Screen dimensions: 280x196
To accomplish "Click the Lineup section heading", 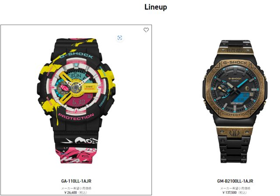I will pyautogui.click(x=156, y=7).
